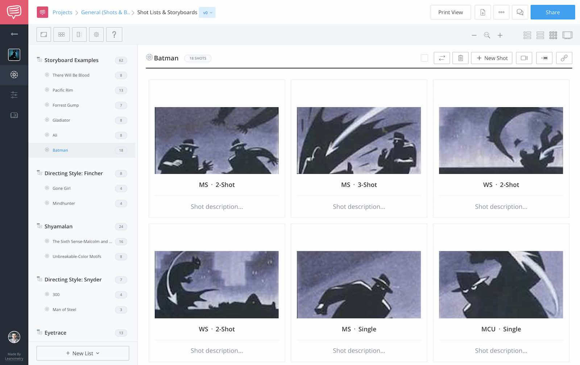Open Forrest Gump list
Image resolution: width=580 pixels, height=365 pixels.
66,105
